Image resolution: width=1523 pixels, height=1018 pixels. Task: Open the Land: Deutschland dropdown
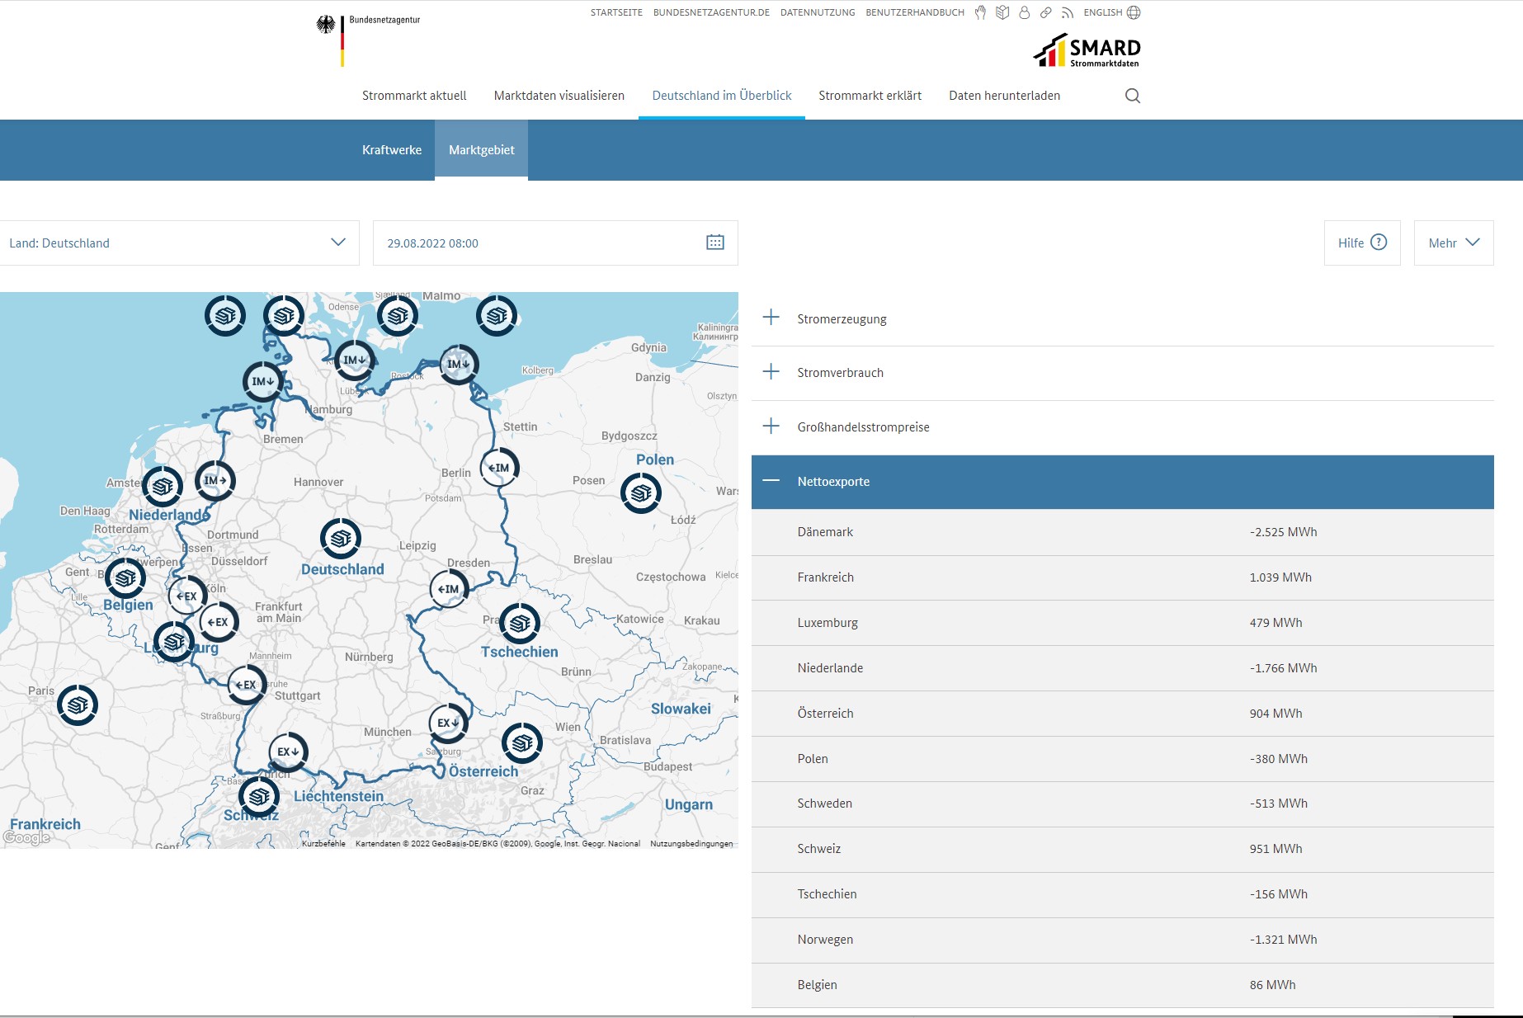click(x=179, y=243)
